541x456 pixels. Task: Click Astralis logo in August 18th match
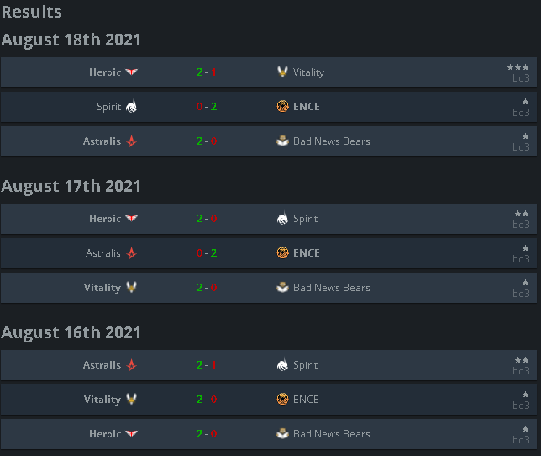(x=131, y=141)
